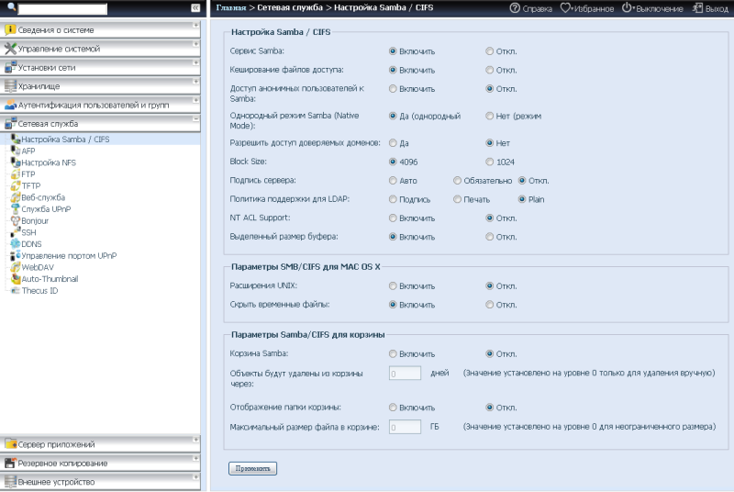Click the FTP icon in tree
734x492 pixels.
(x=16, y=173)
